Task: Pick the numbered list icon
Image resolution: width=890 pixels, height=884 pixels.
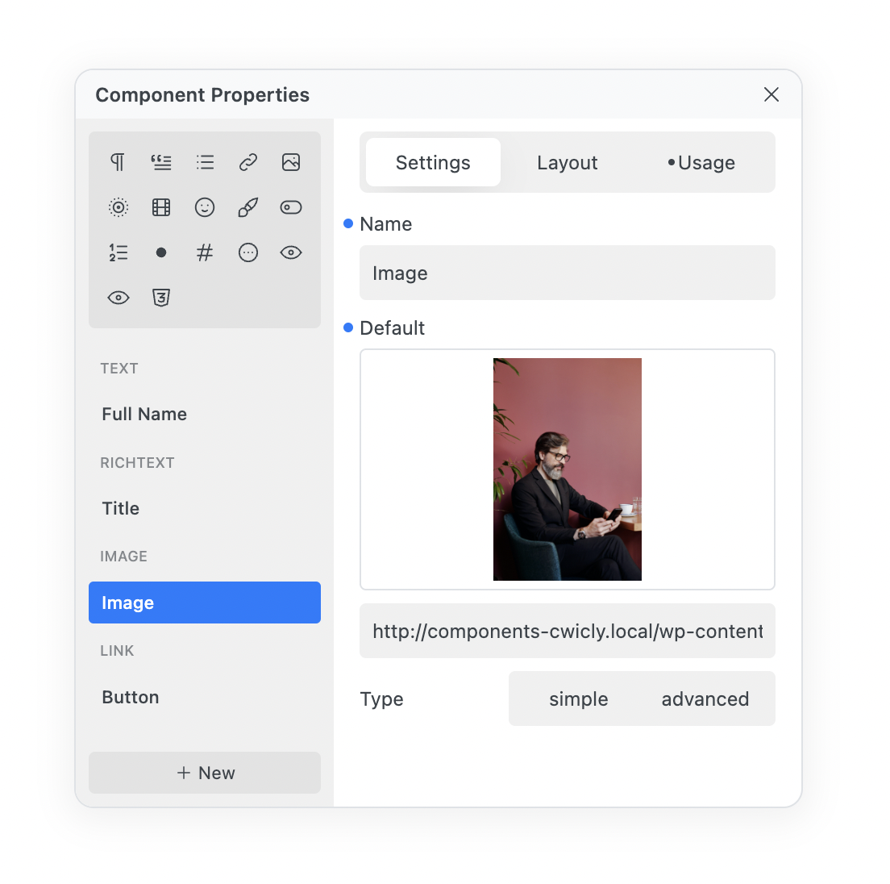Action: [118, 252]
